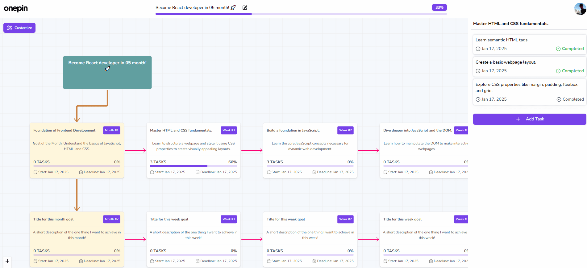The width and height of the screenshot is (587, 268).
Task: Click Week #2 badge on JavaScript foundation card
Action: tap(345, 130)
